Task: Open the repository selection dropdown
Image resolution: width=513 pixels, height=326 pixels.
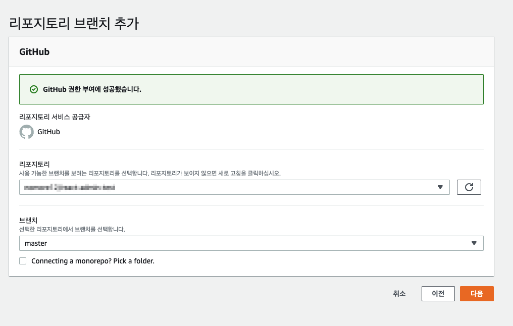Action: [x=234, y=187]
